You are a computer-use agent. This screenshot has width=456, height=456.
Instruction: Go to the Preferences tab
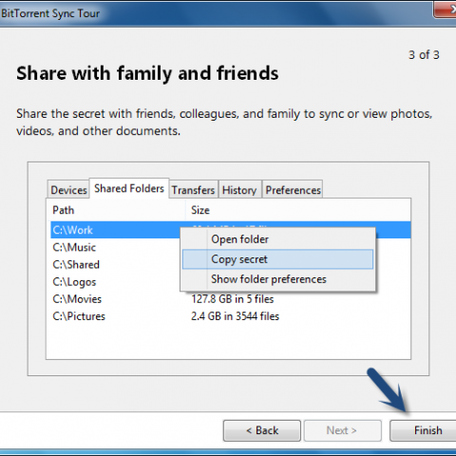coord(293,189)
